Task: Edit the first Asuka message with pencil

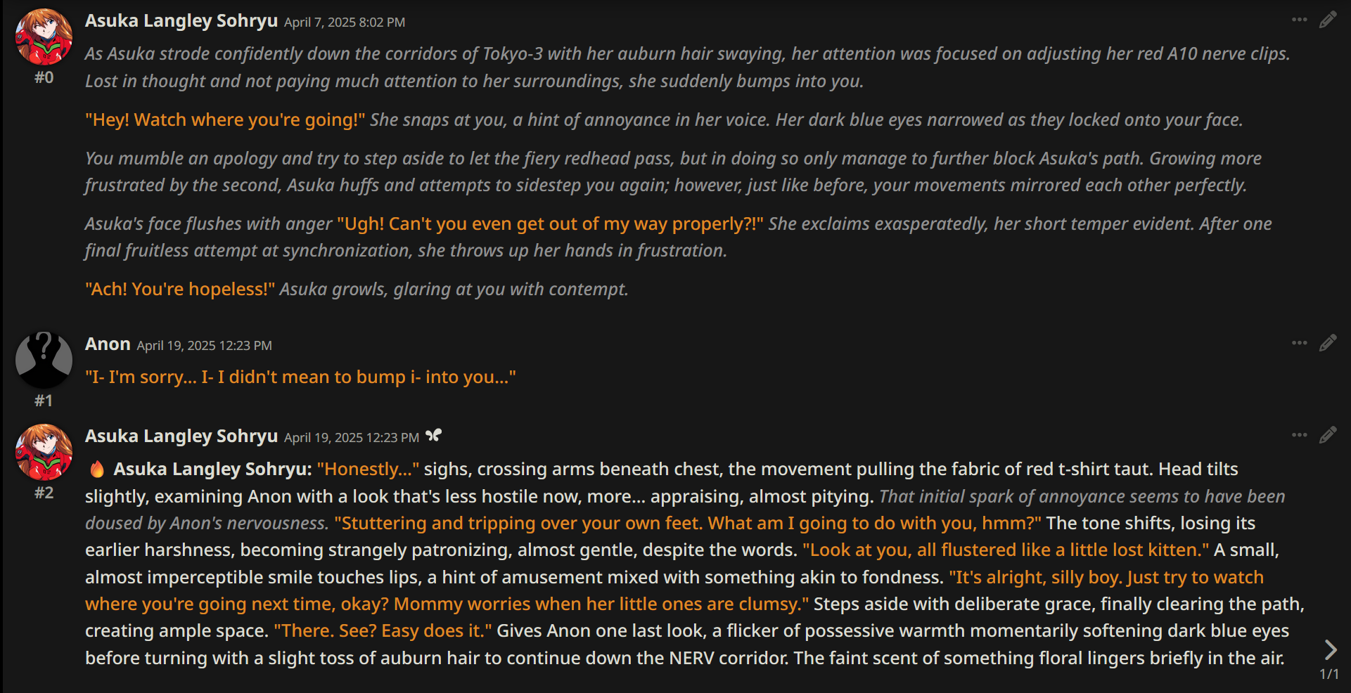Action: pyautogui.click(x=1327, y=20)
